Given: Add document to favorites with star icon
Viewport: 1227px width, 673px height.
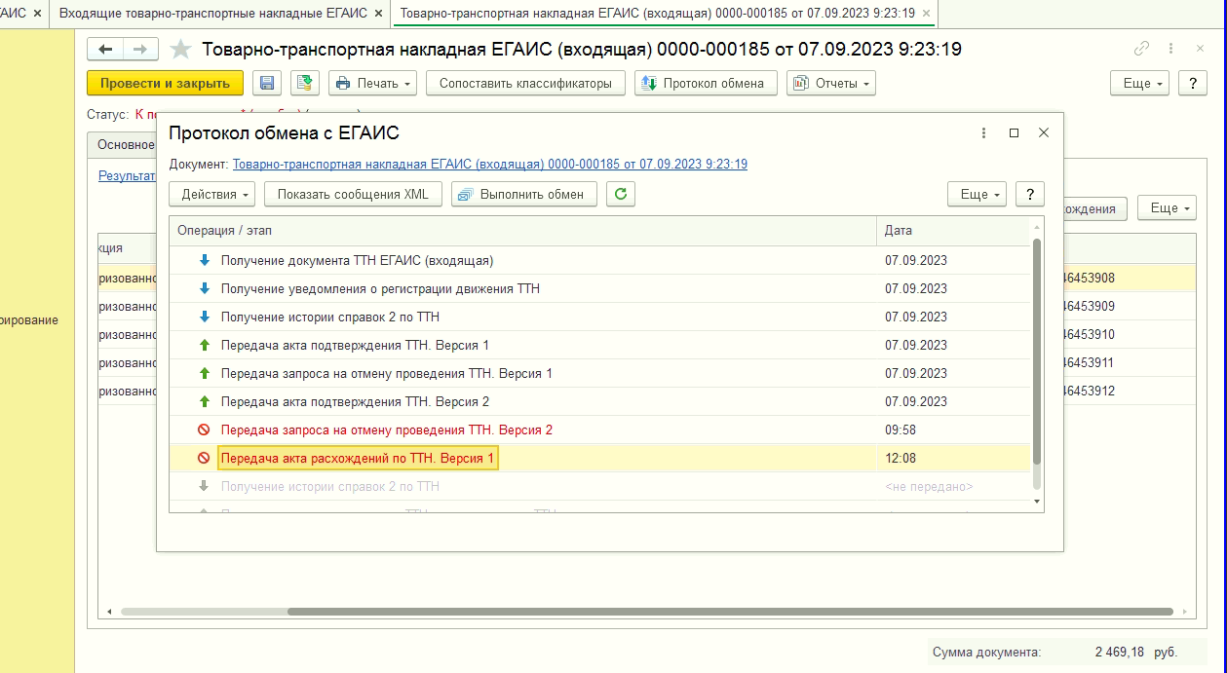Looking at the screenshot, I should [180, 50].
